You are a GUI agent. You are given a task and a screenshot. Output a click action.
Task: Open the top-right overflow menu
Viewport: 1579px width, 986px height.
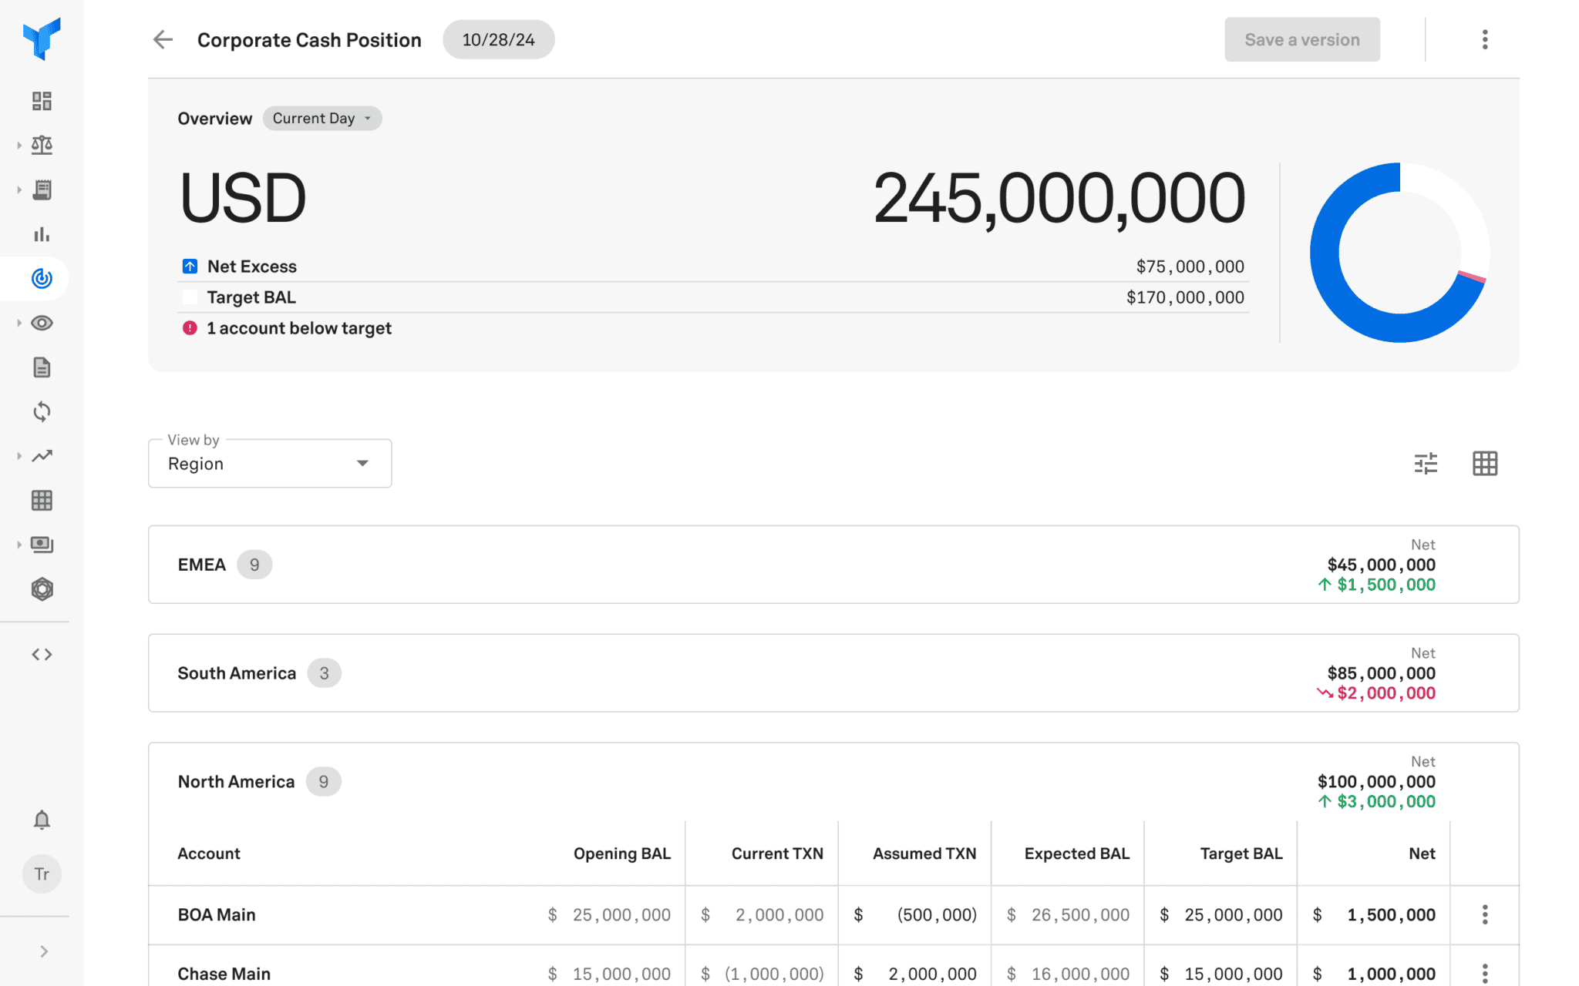coord(1484,39)
